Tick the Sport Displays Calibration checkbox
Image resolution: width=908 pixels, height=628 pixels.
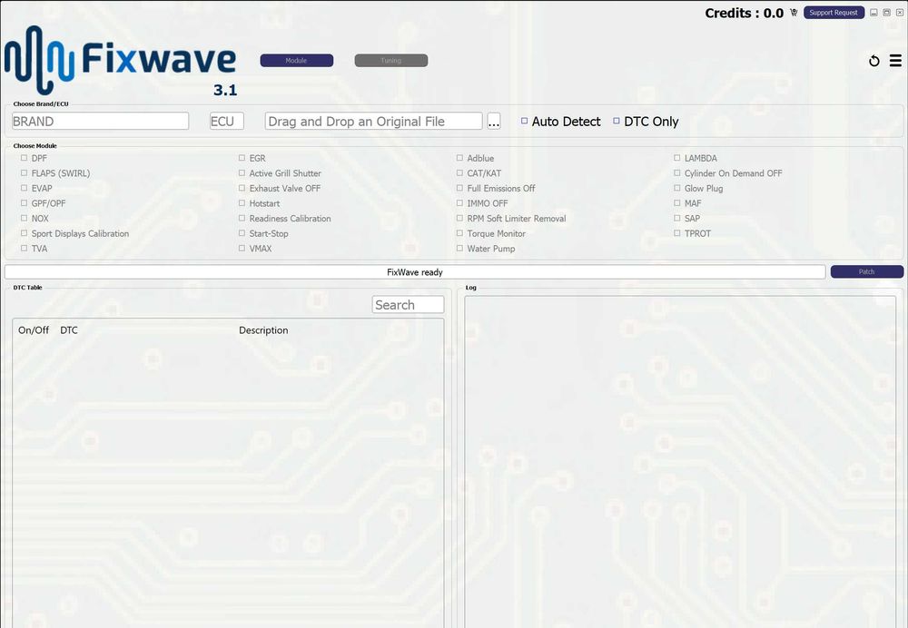(24, 232)
